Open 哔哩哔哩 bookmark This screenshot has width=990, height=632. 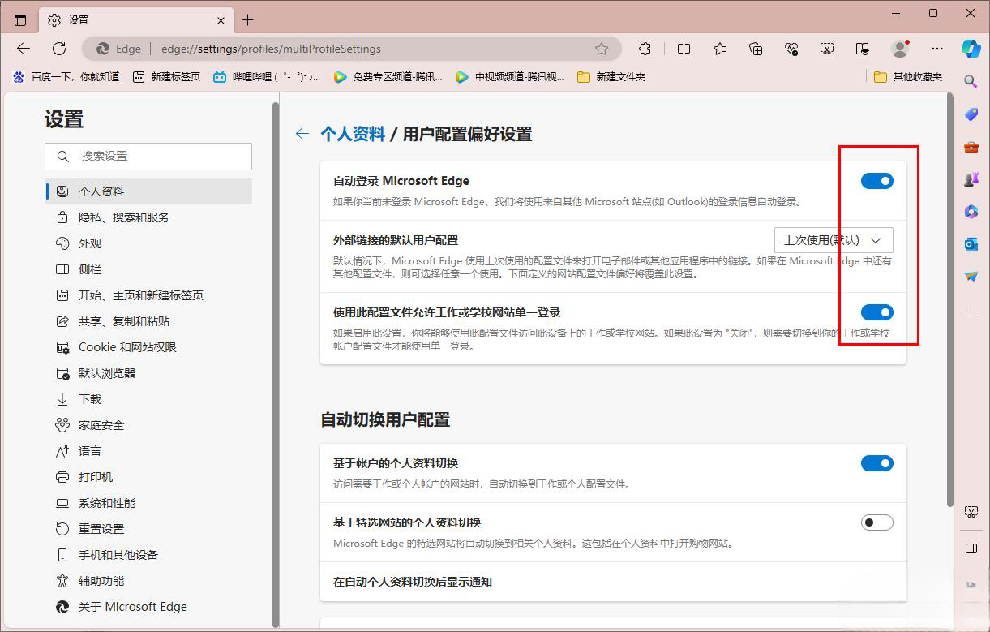(267, 76)
